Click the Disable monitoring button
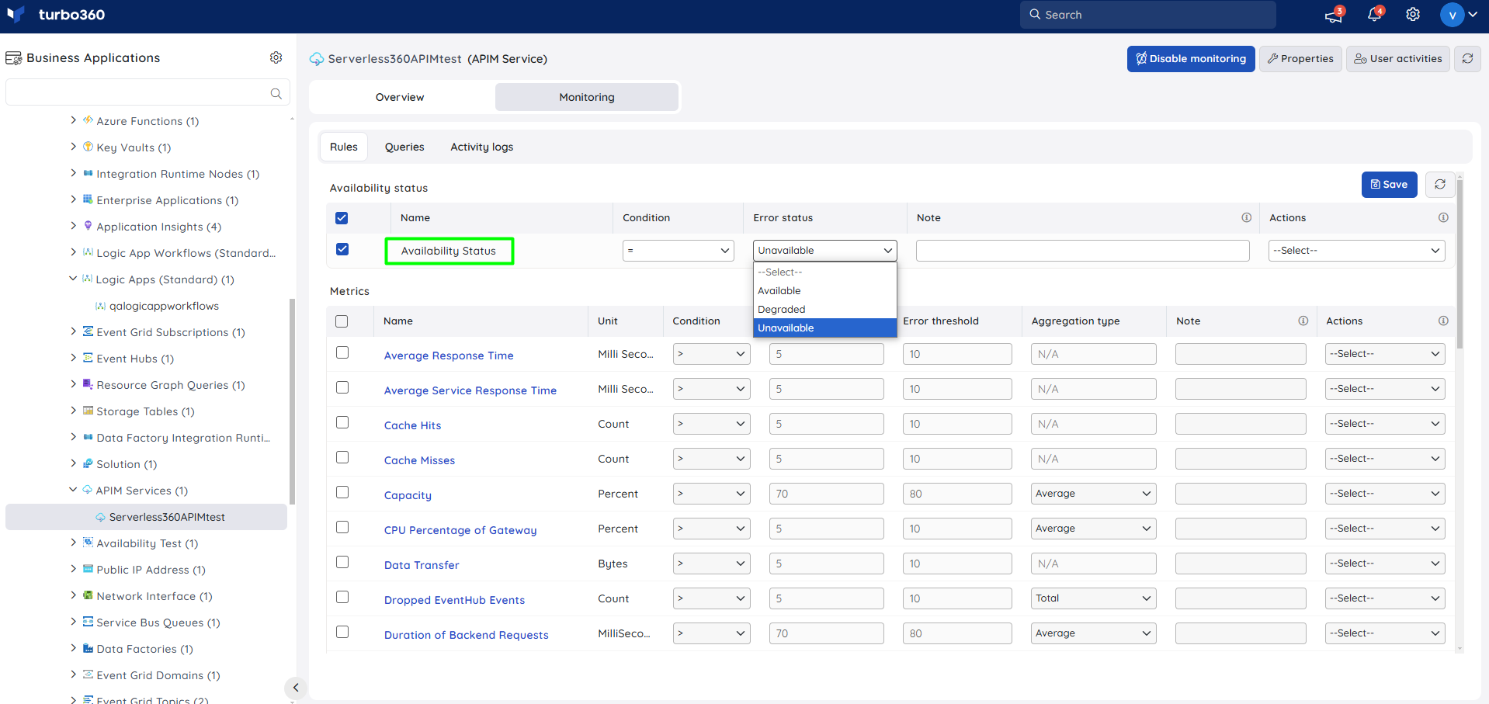1489x704 pixels. 1191,59
